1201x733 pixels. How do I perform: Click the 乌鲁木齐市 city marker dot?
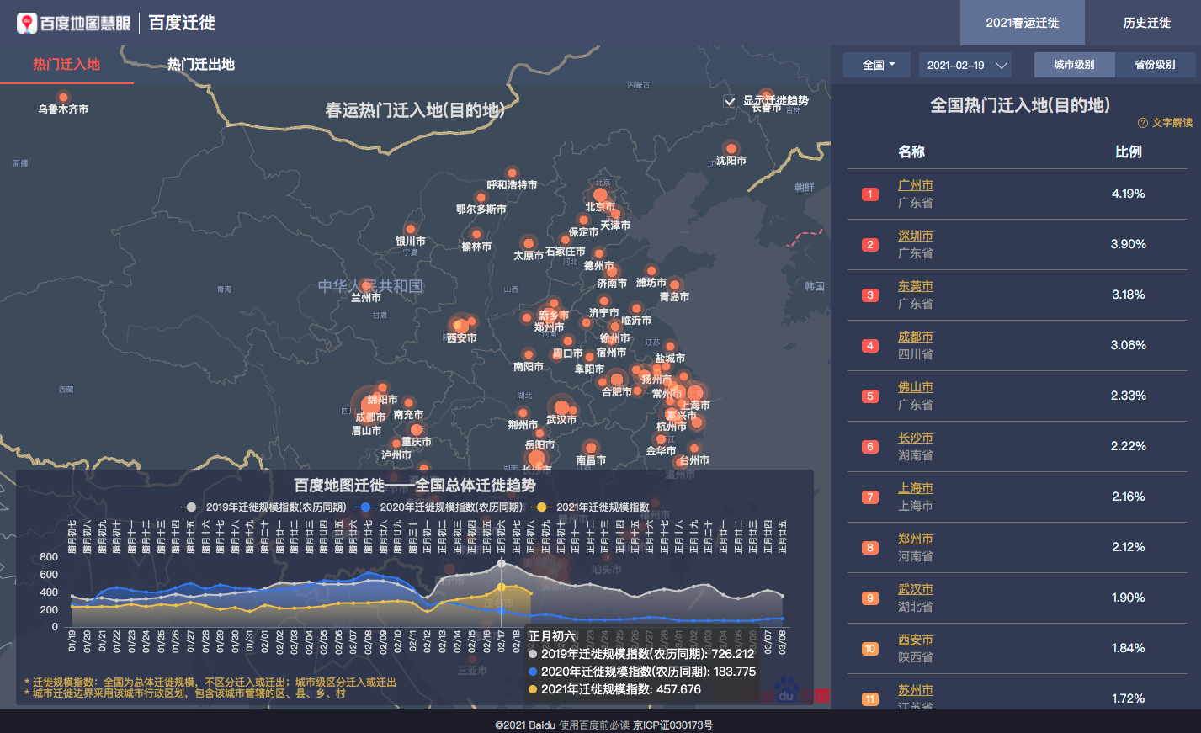[62, 97]
